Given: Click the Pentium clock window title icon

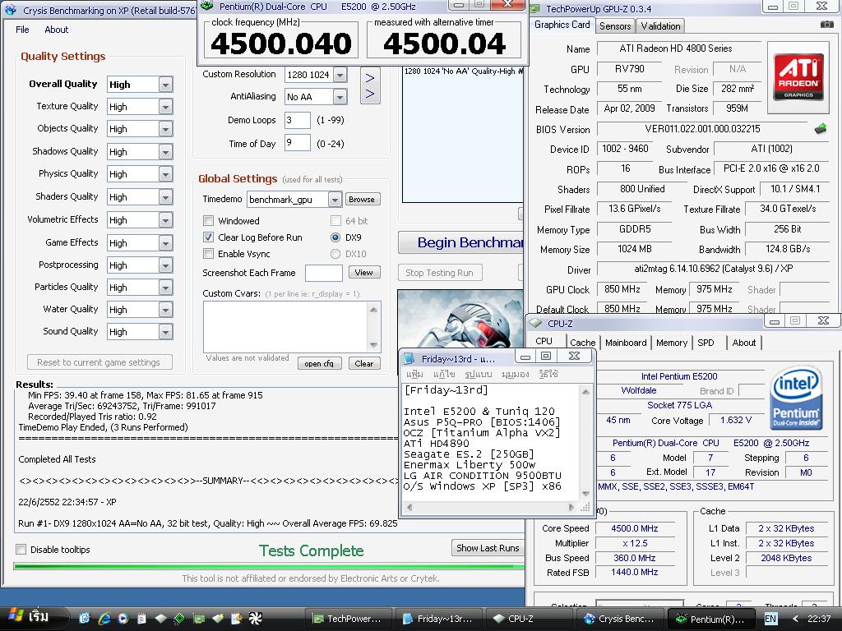Looking at the screenshot, I should [207, 7].
